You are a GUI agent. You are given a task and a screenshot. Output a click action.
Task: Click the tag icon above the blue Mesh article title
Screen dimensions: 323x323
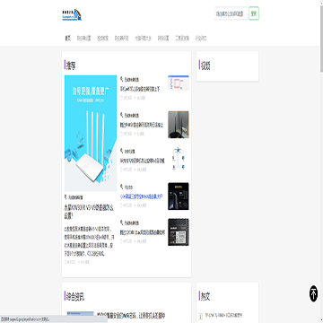(121, 187)
